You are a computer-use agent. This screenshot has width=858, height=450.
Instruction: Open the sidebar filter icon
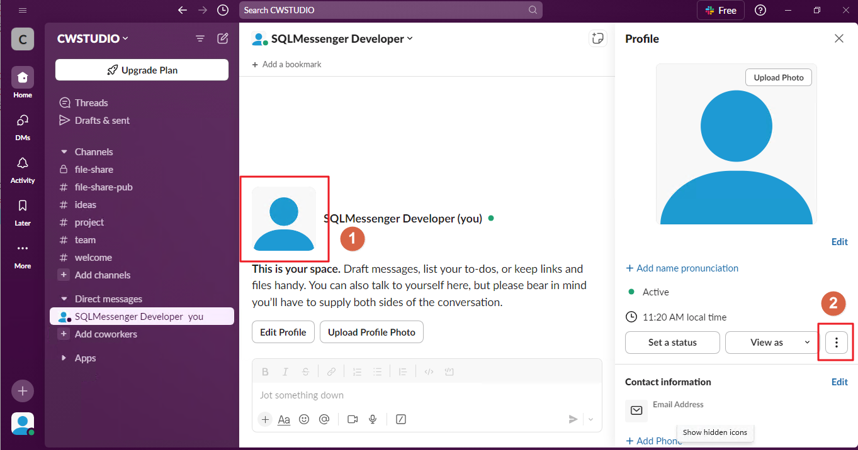pyautogui.click(x=200, y=38)
